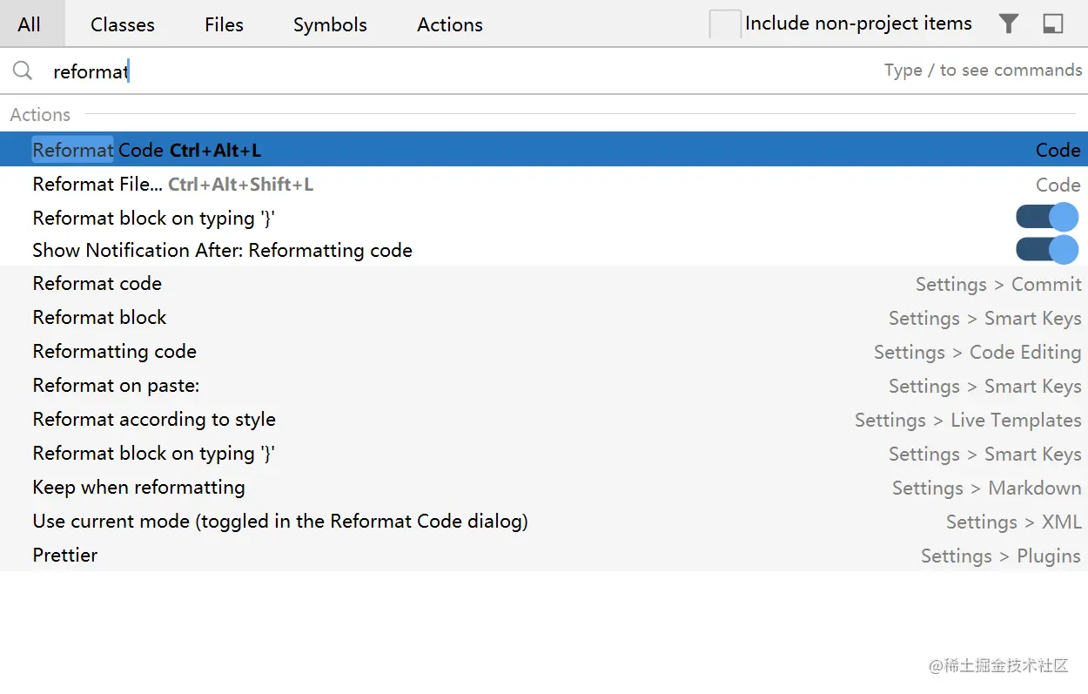Click the search magnifier icon
This screenshot has width=1088, height=694.
pyautogui.click(x=23, y=71)
